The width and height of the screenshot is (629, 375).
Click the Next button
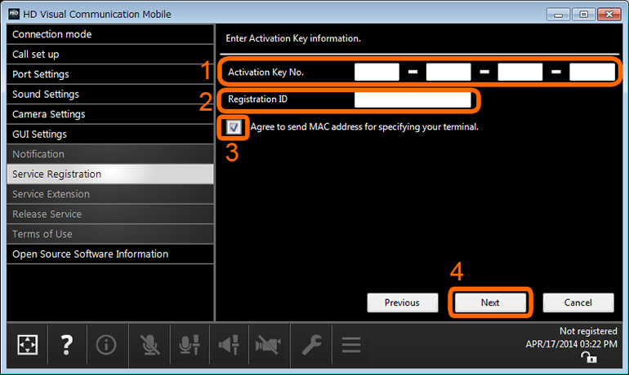(x=490, y=302)
